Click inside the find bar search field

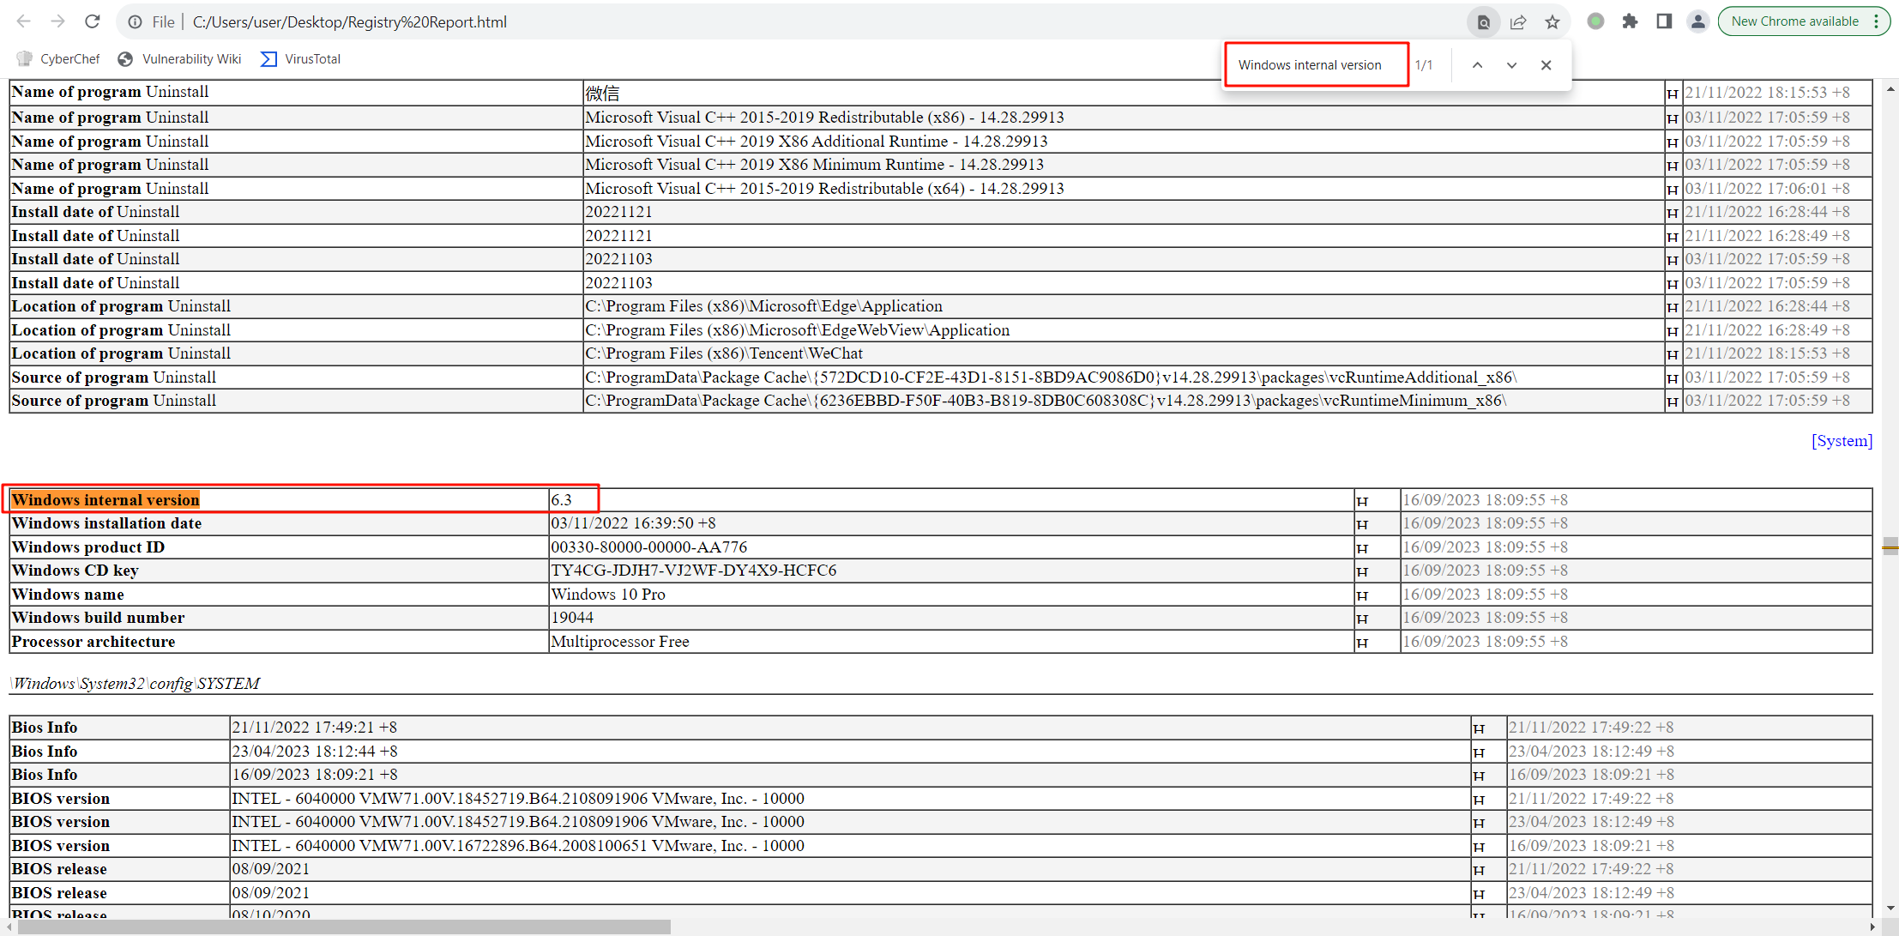1317,65
